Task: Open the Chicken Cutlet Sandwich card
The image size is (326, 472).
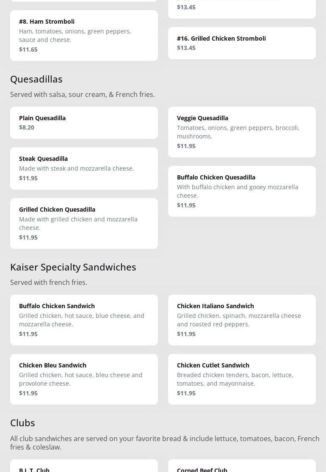Action: point(242,379)
